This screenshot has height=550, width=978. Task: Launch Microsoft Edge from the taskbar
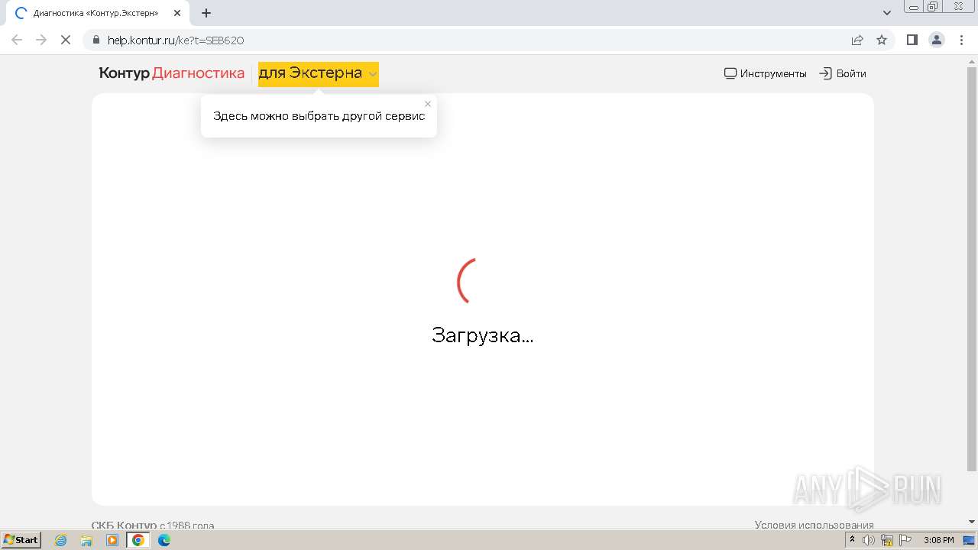pos(164,540)
